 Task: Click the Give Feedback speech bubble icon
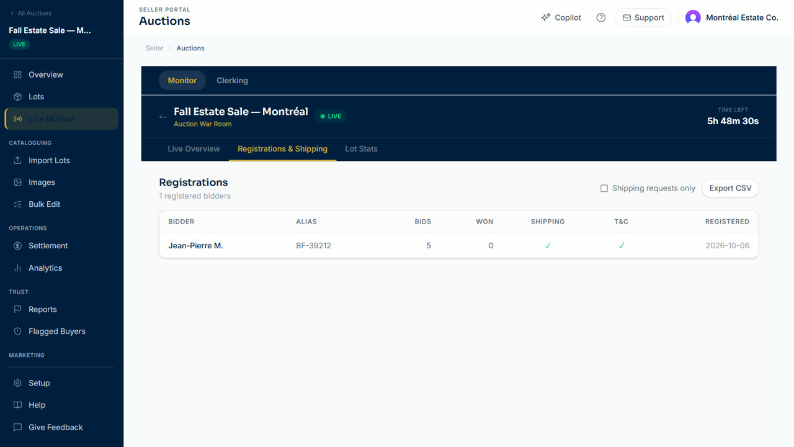pyautogui.click(x=17, y=427)
